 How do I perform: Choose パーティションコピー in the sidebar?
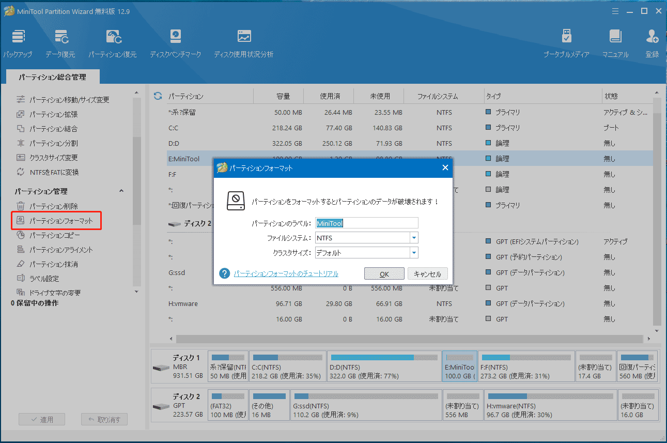49,235
